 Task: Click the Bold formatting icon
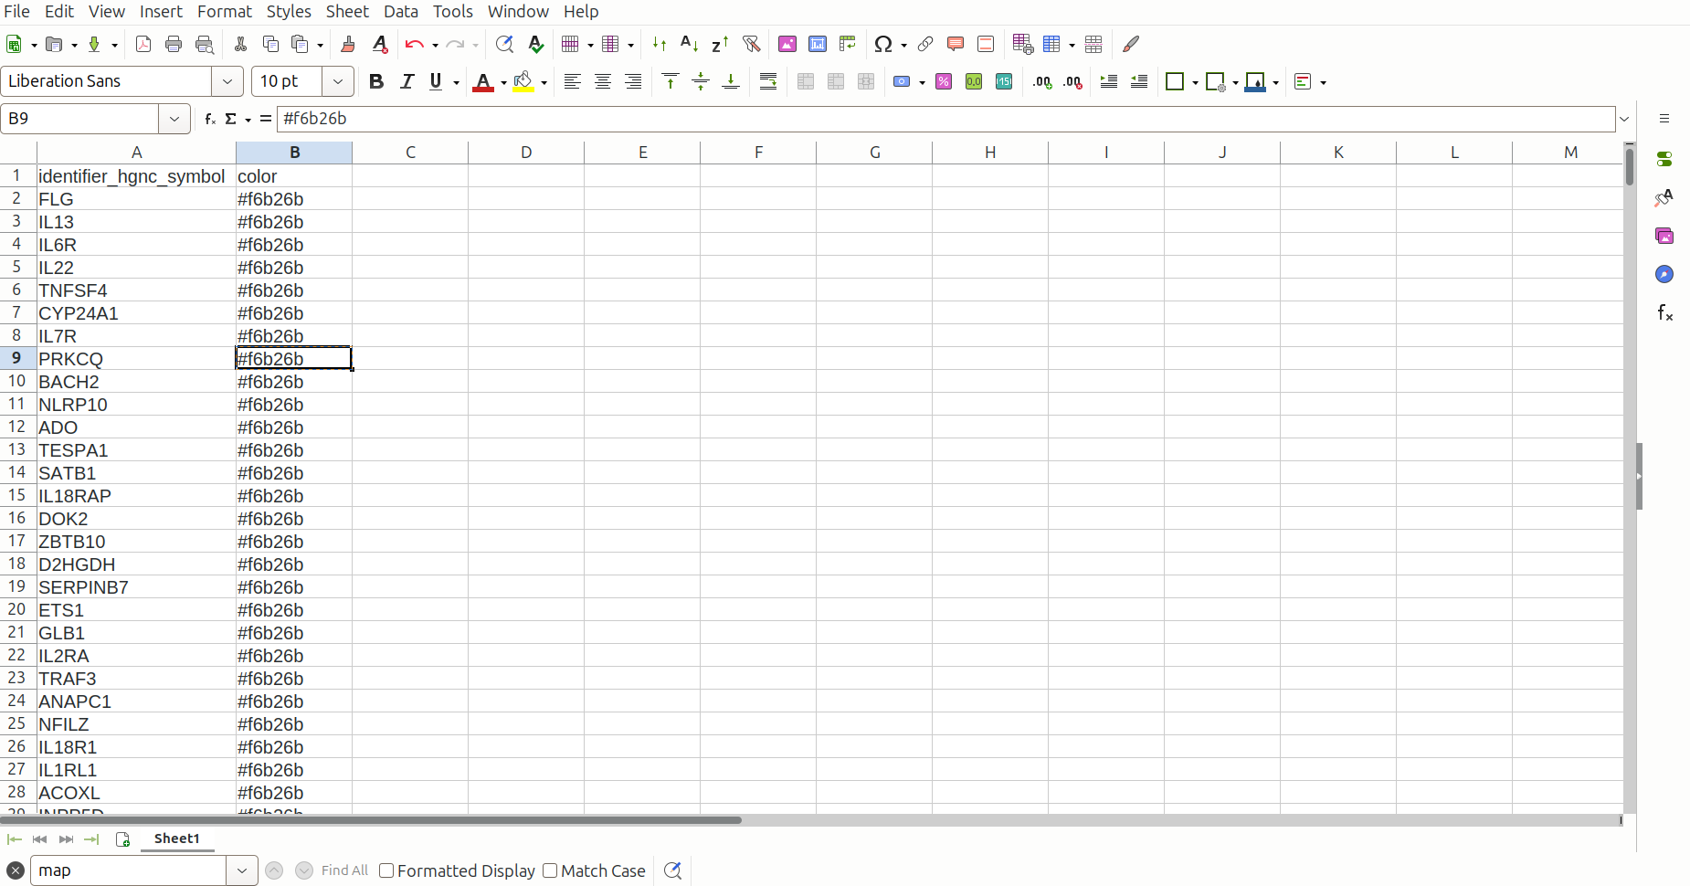[x=375, y=82]
